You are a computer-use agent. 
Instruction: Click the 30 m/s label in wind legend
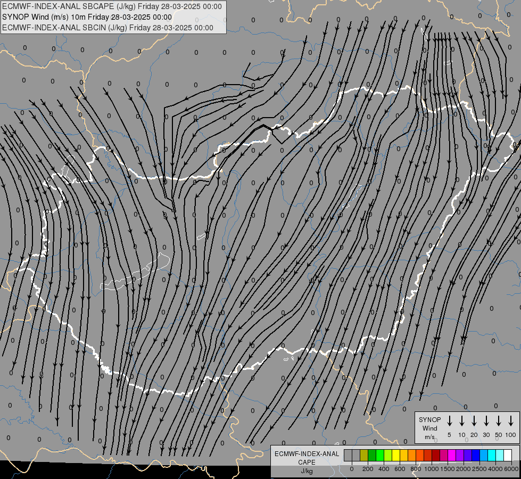tap(486, 435)
